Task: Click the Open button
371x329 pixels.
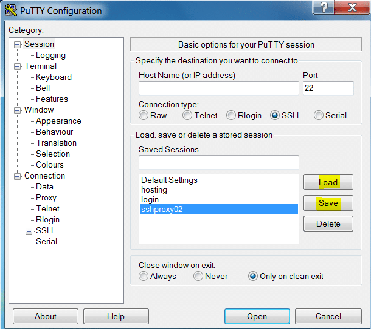Action: coord(257,316)
